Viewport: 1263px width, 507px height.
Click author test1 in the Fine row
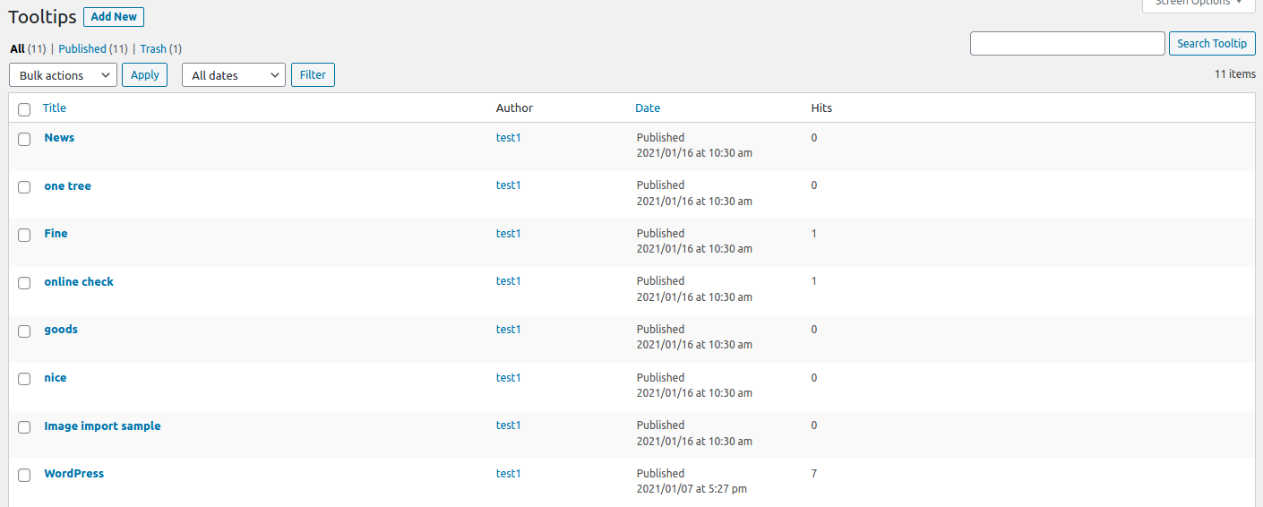(x=508, y=234)
